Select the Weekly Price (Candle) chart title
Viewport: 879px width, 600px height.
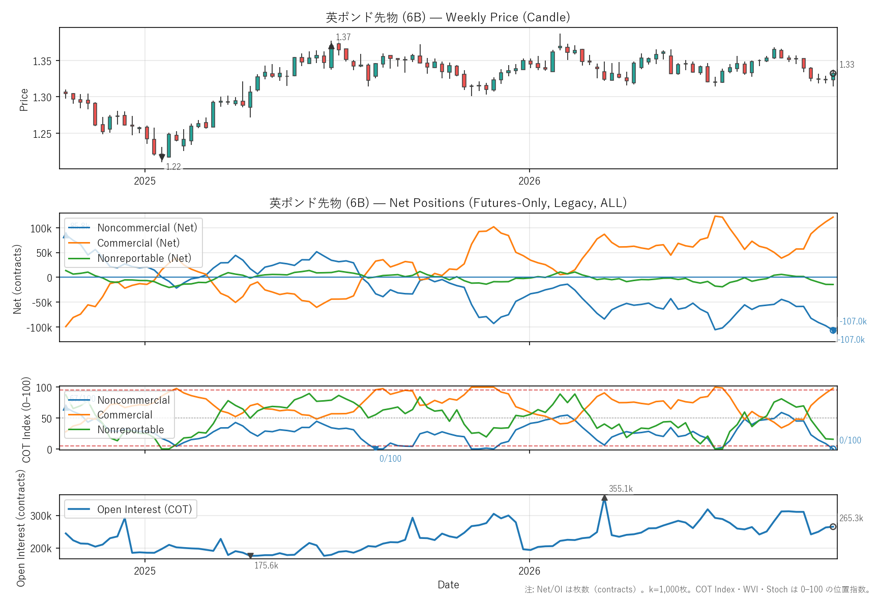[448, 17]
